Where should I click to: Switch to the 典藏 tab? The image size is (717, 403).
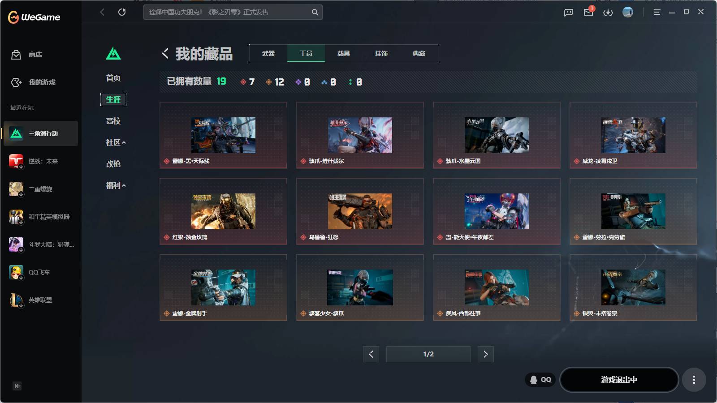coord(419,53)
